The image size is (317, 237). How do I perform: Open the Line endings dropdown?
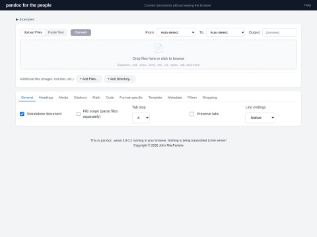(260, 118)
